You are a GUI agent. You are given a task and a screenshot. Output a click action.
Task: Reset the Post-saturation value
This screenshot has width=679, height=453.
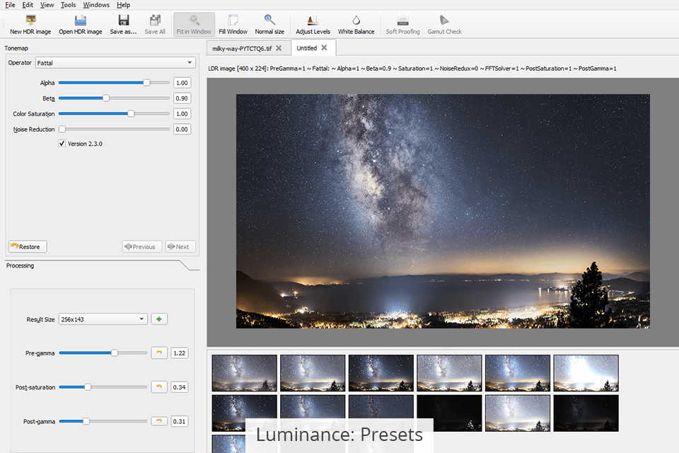click(159, 386)
